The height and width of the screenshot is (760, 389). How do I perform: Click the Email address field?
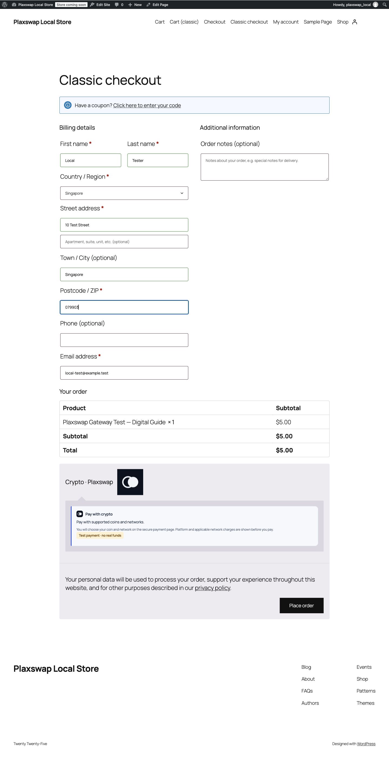coord(124,373)
